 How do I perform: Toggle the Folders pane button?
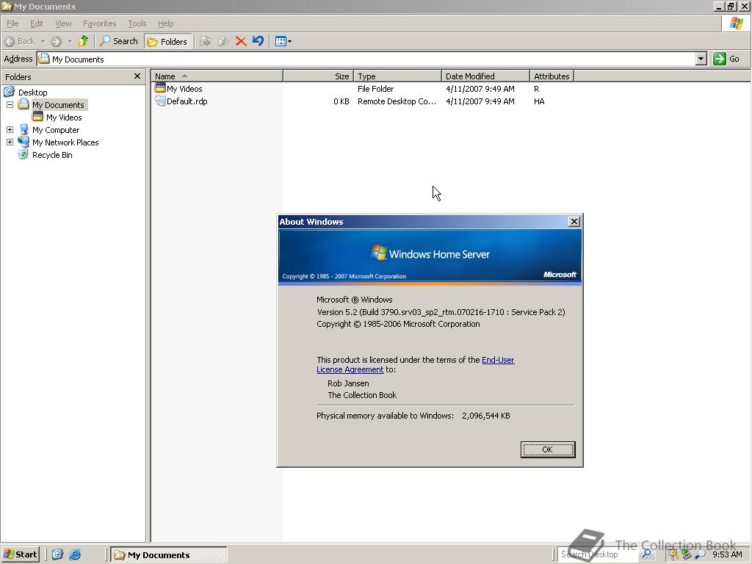pyautogui.click(x=167, y=42)
